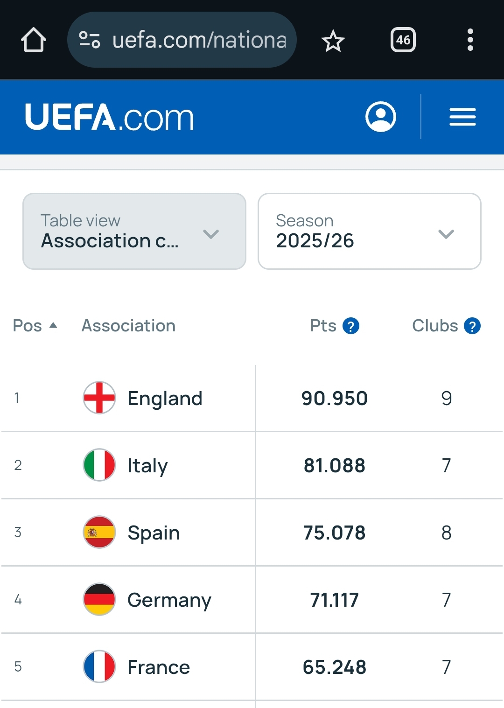504x708 pixels.
Task: Open the browser three-dot menu
Action: (470, 40)
